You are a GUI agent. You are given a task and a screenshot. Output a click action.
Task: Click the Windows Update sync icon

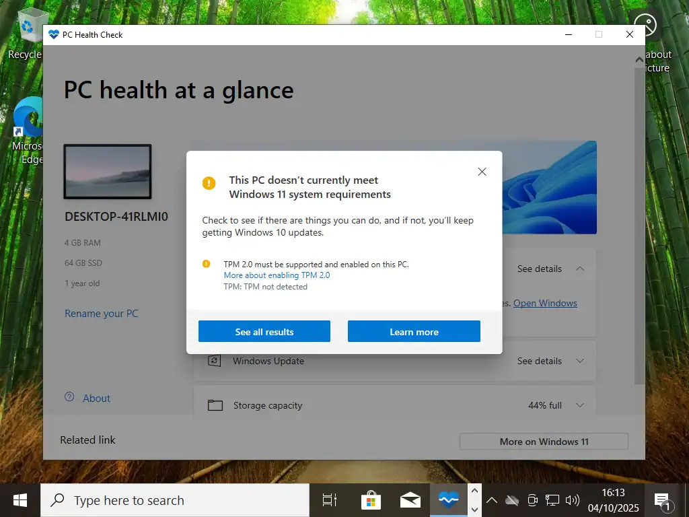coord(215,361)
